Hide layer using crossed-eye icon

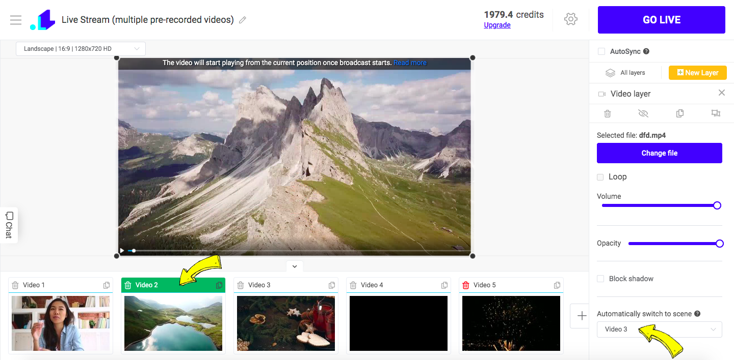643,113
